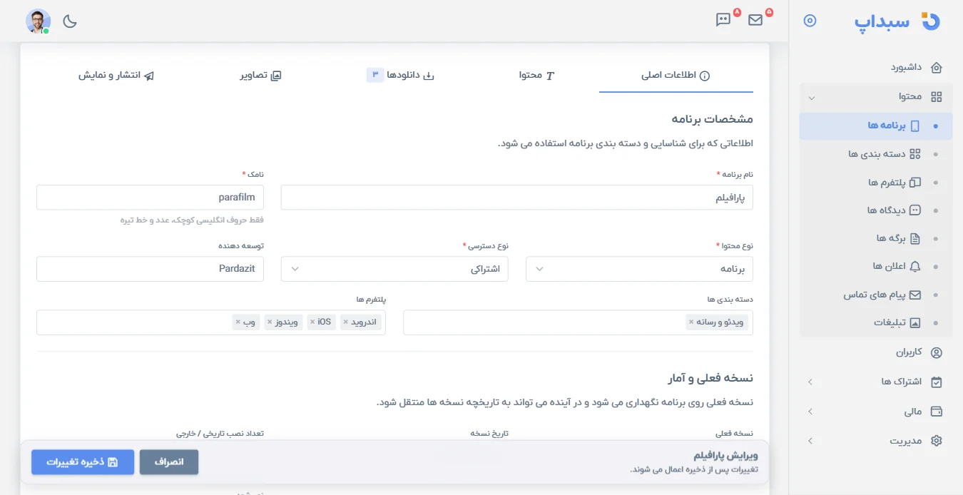Select برنامه ها in the sidebar
Screen dimensions: 963x495
[x=876, y=126]
